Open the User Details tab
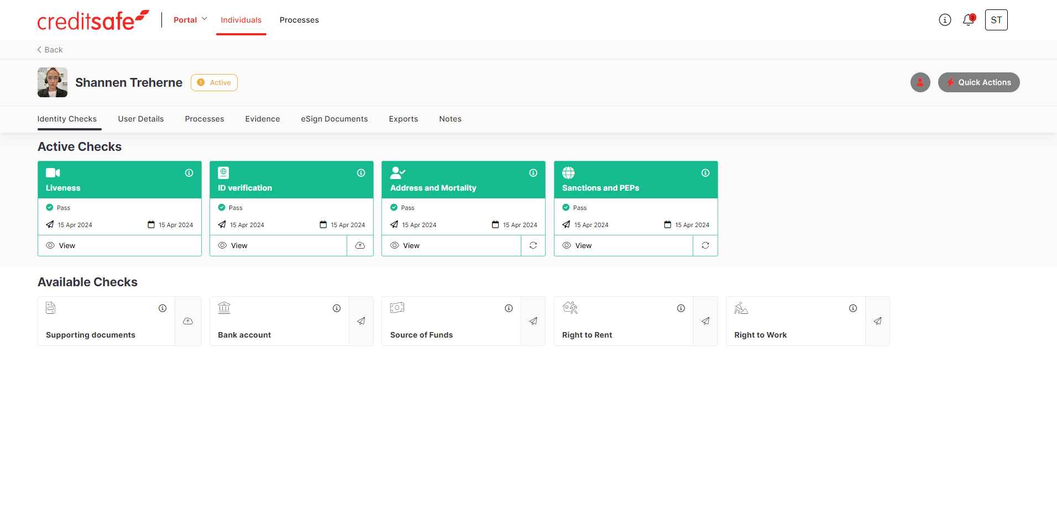Image resolution: width=1057 pixels, height=515 pixels. [140, 119]
